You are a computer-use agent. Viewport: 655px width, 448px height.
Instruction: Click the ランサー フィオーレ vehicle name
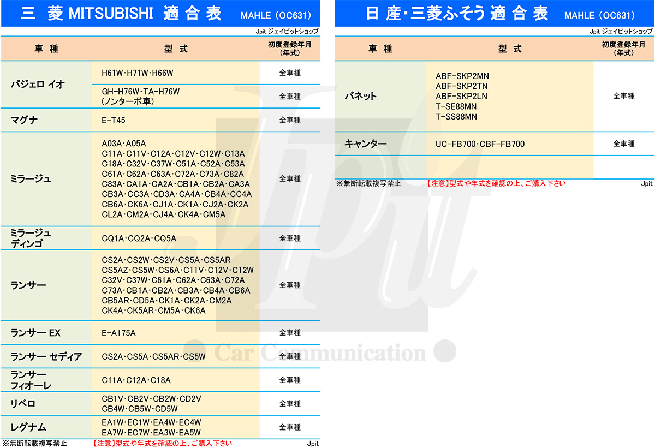31,380
